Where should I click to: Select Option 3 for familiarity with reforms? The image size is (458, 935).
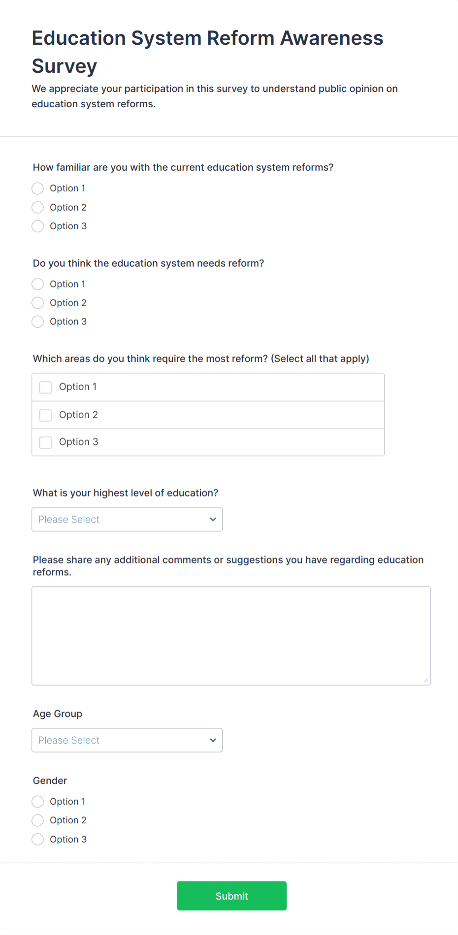point(37,226)
